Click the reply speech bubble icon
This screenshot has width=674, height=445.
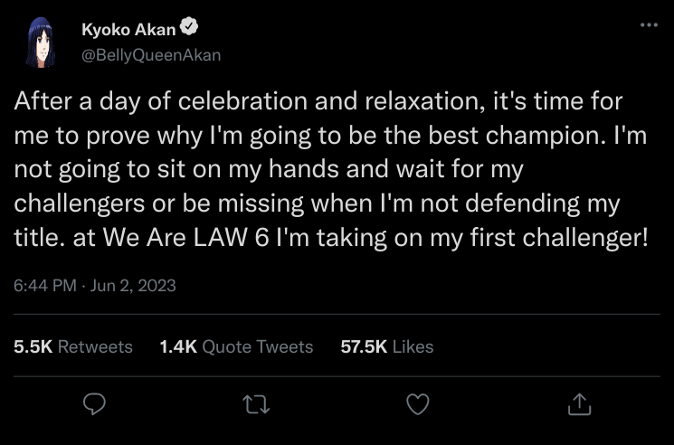[x=95, y=403]
